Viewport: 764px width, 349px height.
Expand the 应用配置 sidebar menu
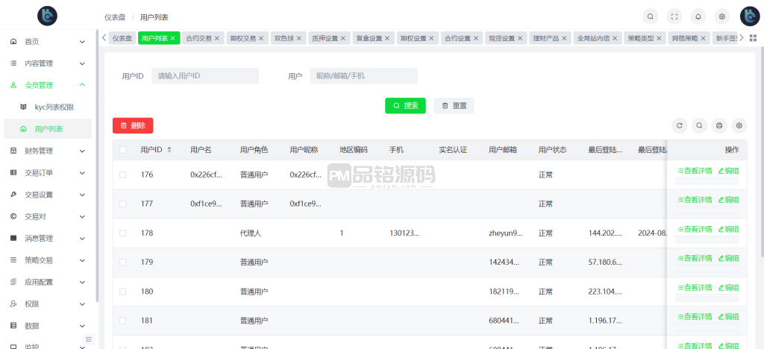48,283
